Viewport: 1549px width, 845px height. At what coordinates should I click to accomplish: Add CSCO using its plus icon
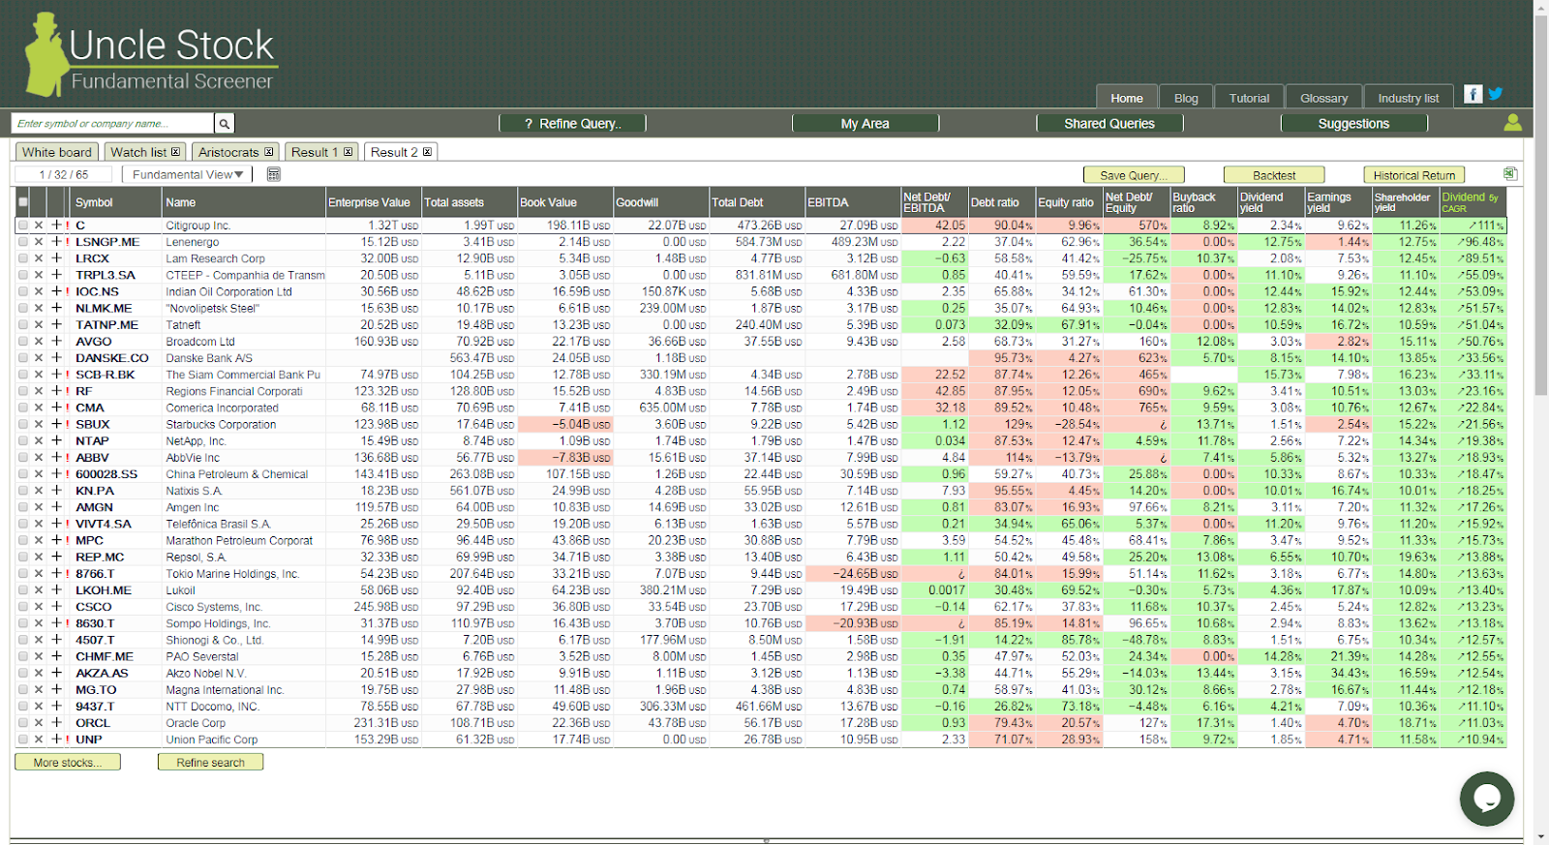[56, 607]
